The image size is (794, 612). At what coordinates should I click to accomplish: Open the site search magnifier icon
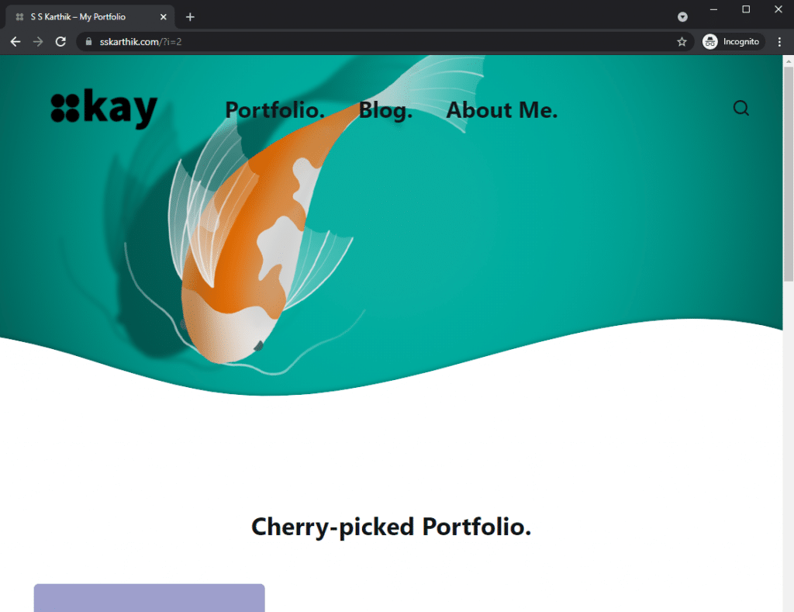coord(740,108)
